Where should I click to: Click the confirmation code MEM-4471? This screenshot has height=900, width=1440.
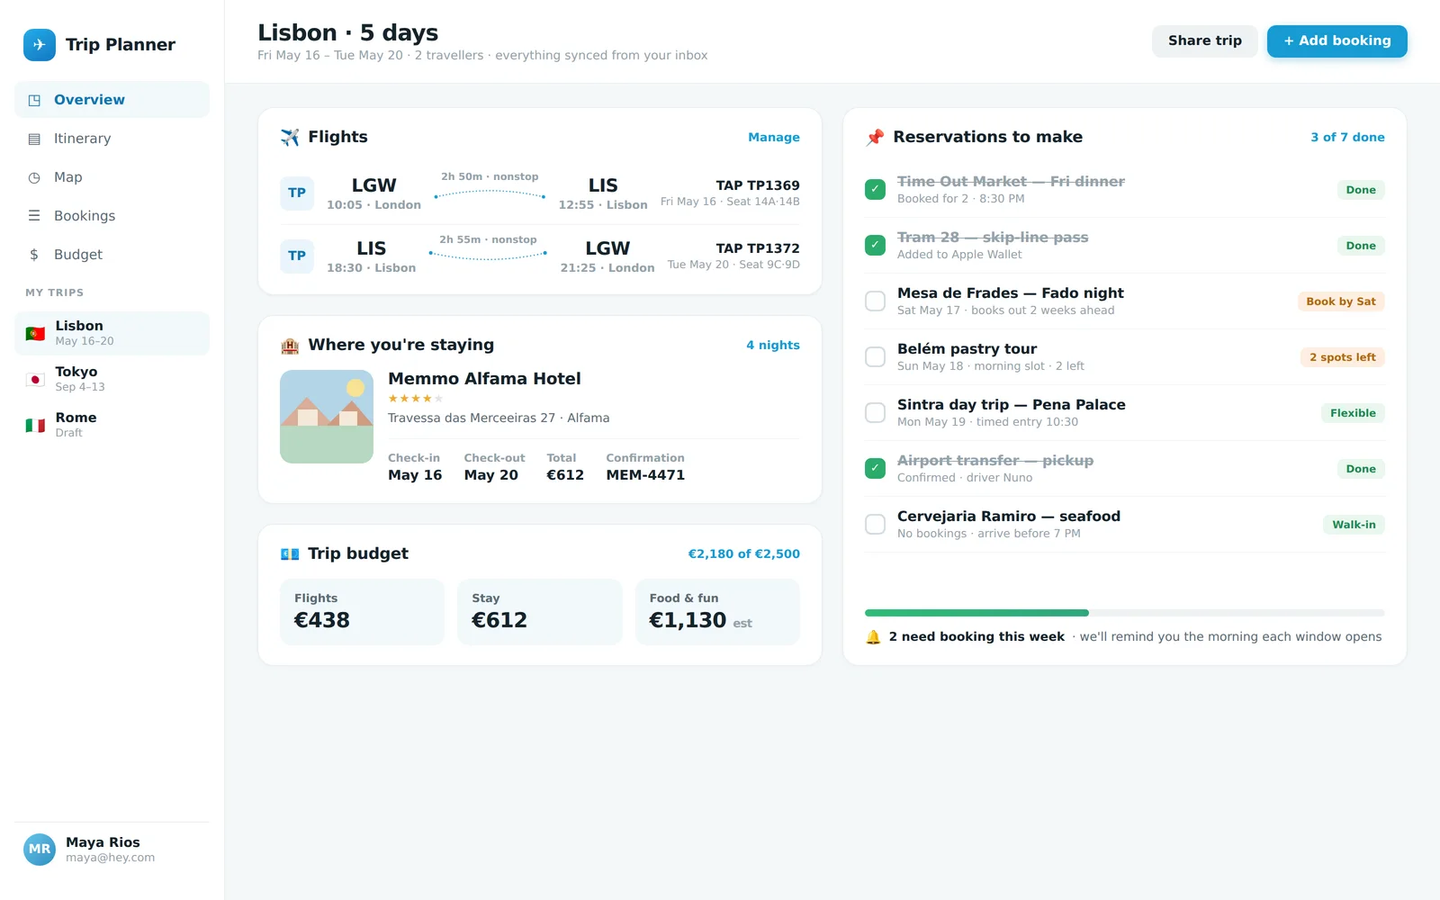click(645, 475)
